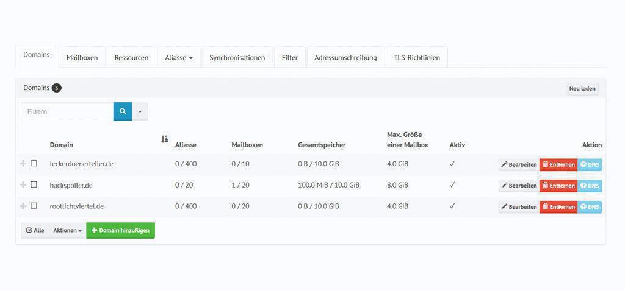This screenshot has height=291, width=625.
Task: Expand the Aktionen dropdown menu
Action: tap(67, 231)
